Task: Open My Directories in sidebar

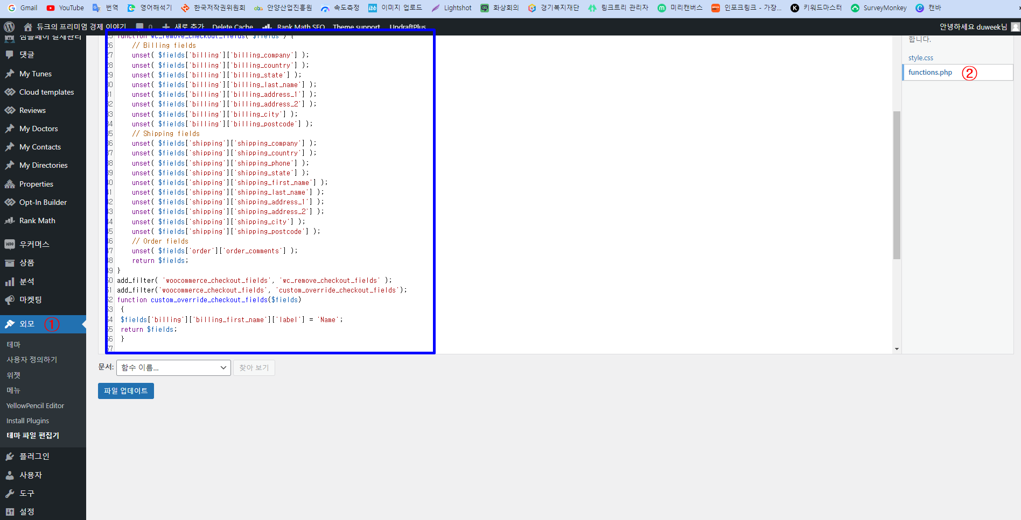Action: pyautogui.click(x=43, y=165)
